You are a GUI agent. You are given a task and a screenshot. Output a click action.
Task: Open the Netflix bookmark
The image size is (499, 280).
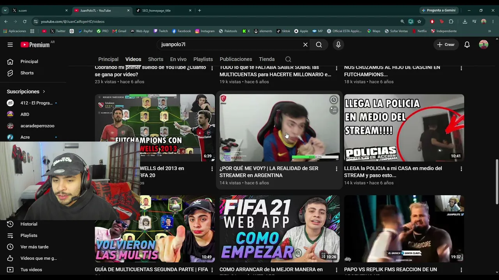pos(419,31)
